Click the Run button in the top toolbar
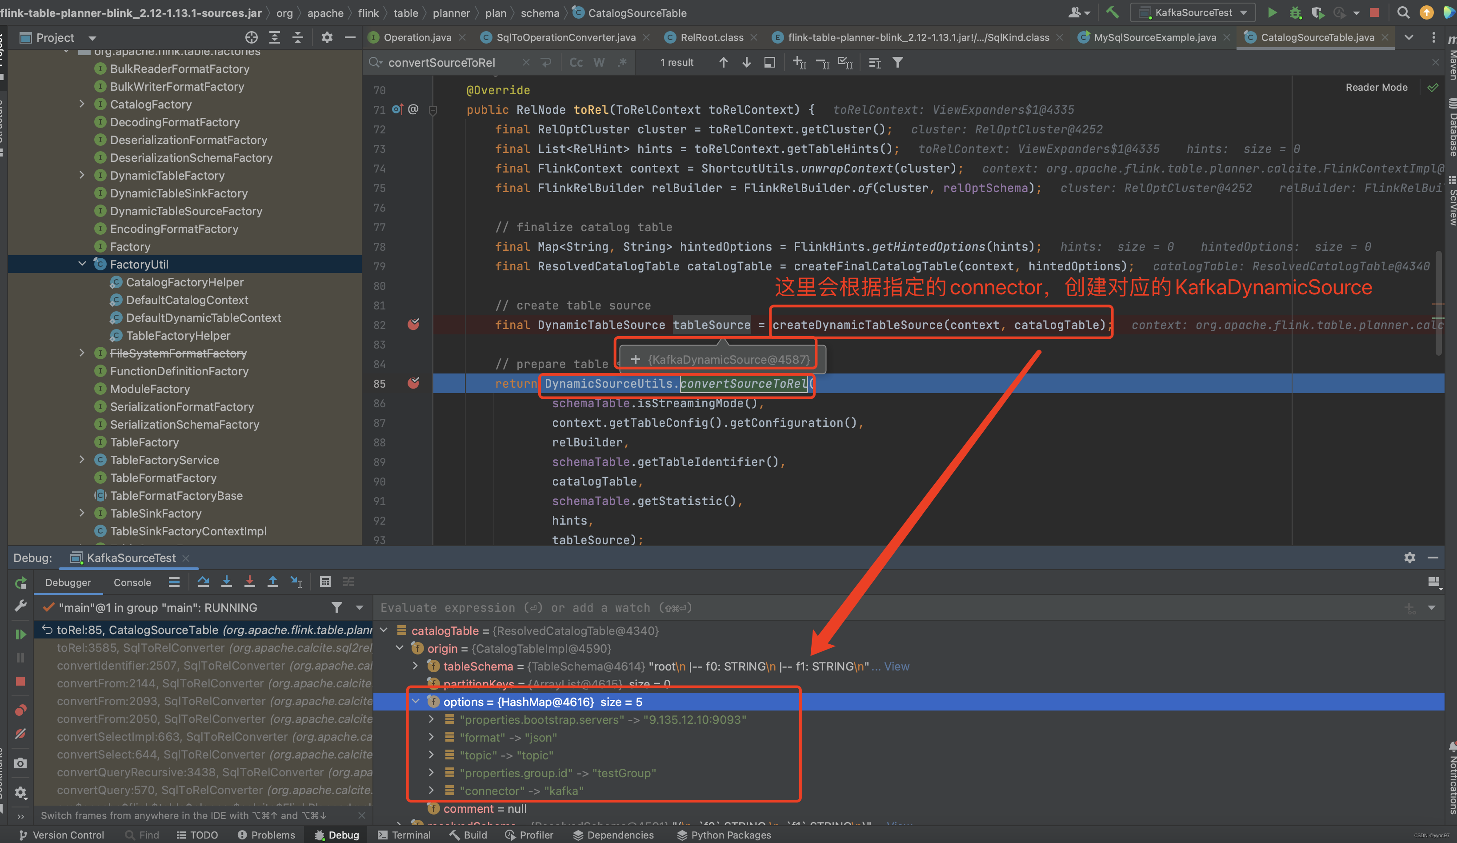The width and height of the screenshot is (1457, 843). (x=1272, y=13)
